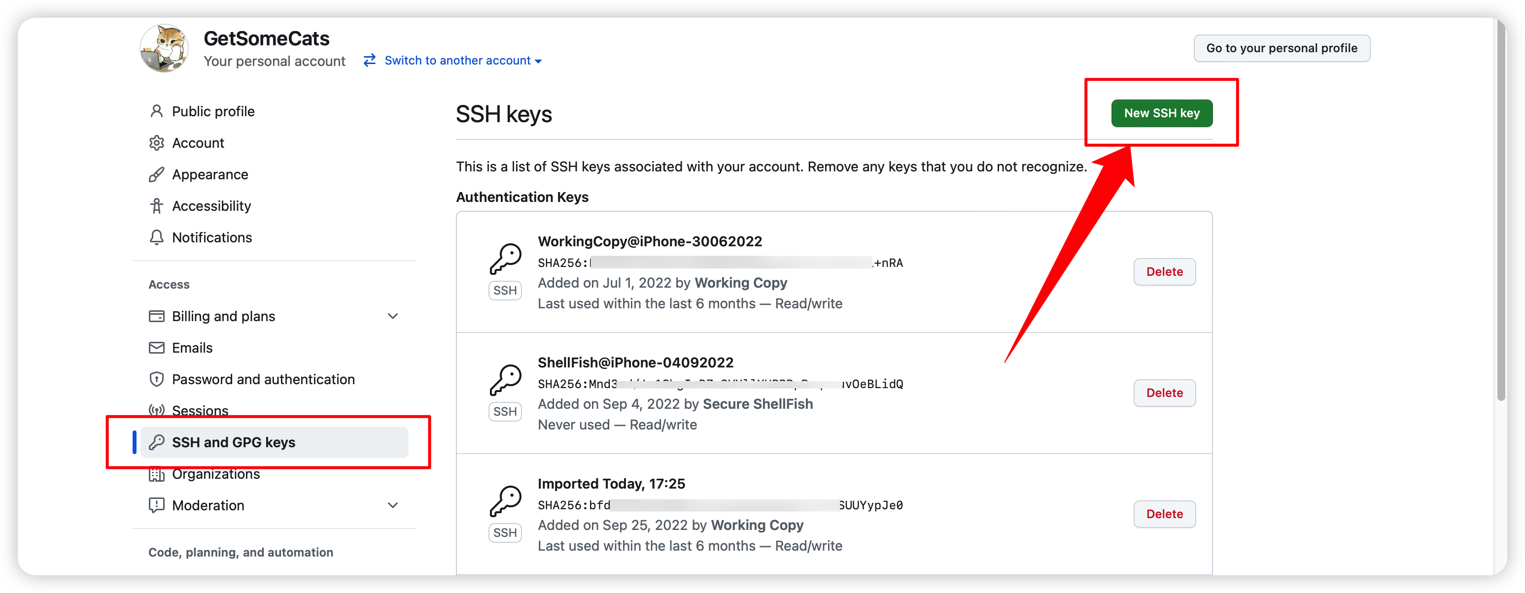The width and height of the screenshot is (1525, 593).
Task: Click the Accessibility figure icon
Action: pos(156,206)
